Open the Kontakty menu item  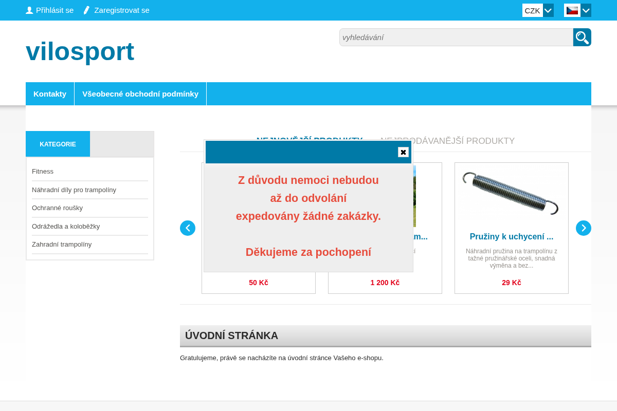(x=50, y=94)
